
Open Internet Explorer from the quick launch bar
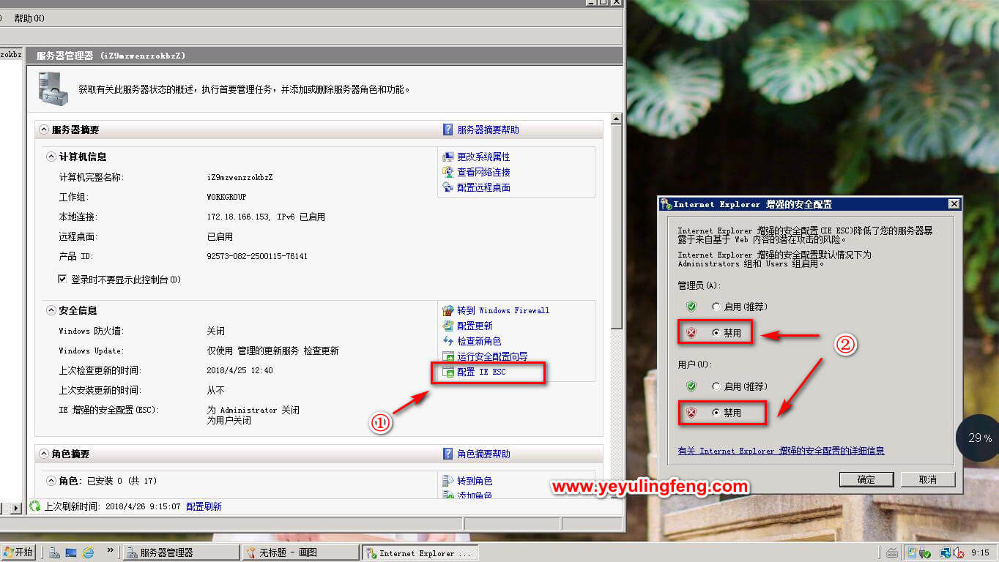click(x=88, y=552)
